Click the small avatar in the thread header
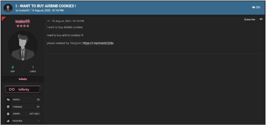The width and height of the screenshot is (266, 125). click(x=8, y=8)
